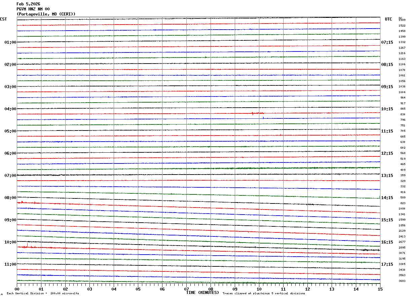Screen dimensions: 407x298
Task: Click the DC offset value '3195'
Action: tap(402, 259)
